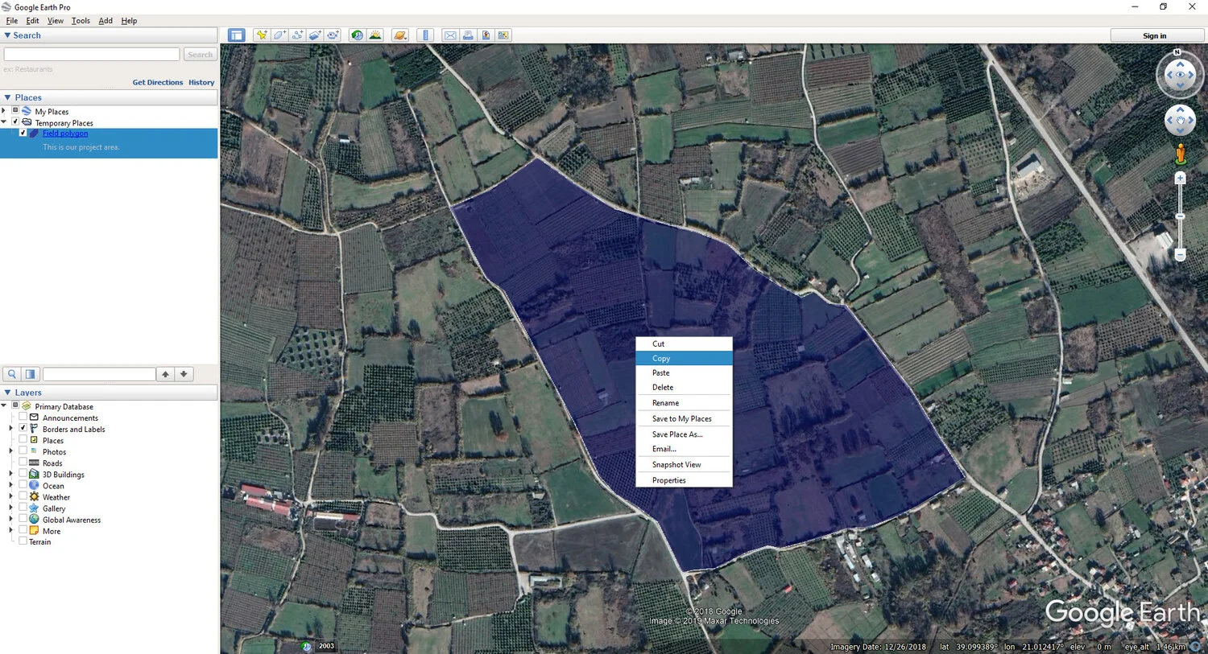Choose Cut from the context menu
This screenshot has width=1208, height=654.
pyautogui.click(x=684, y=343)
